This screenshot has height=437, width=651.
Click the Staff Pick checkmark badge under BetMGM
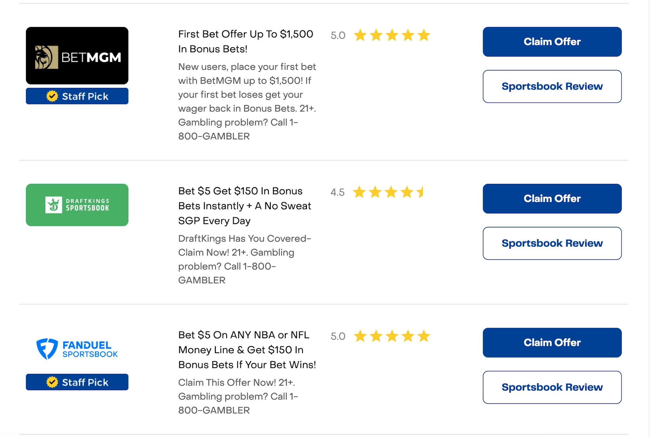click(x=52, y=96)
